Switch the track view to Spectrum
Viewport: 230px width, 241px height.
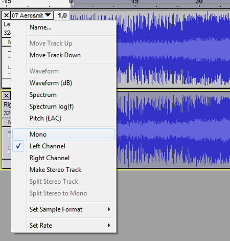pyautogui.click(x=64, y=95)
